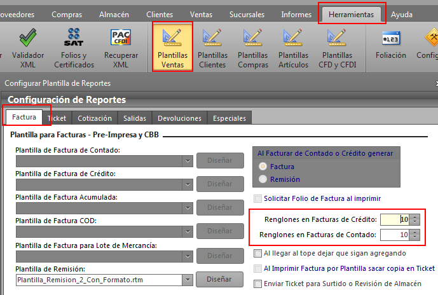Open Plantilla de Factura de Contado dropdown
The image size is (438, 295).
[188, 161]
